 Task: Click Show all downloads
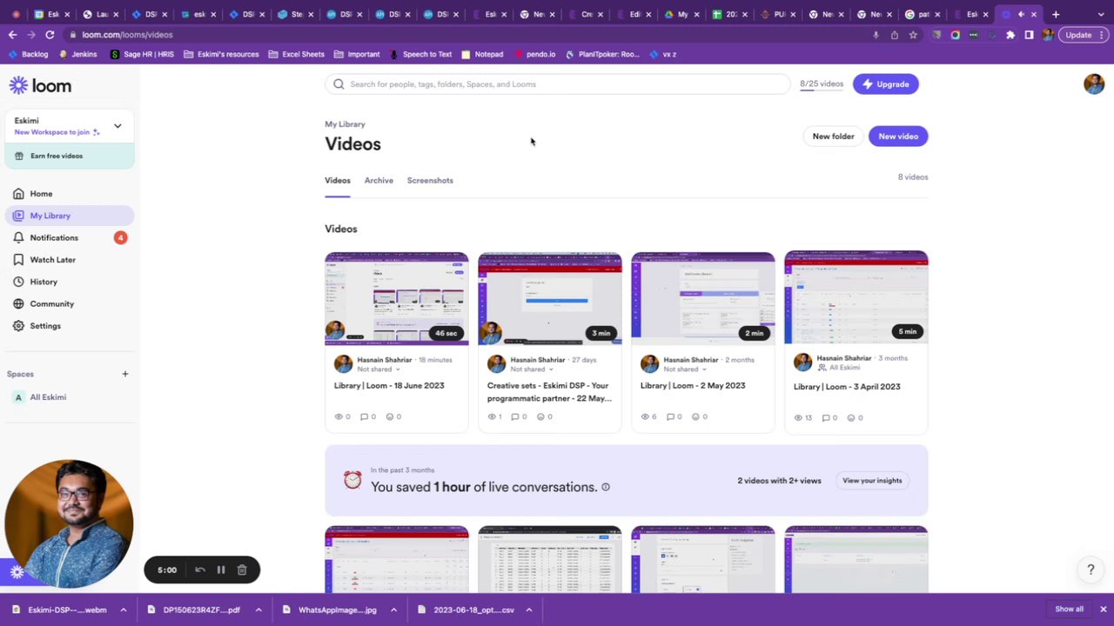[1070, 609]
